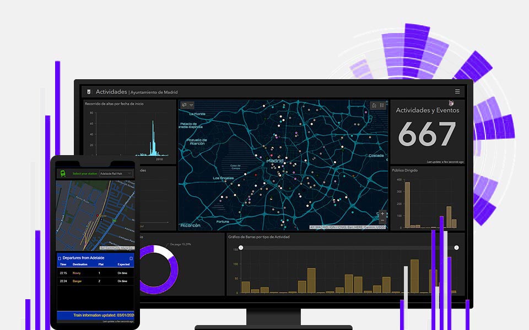Image resolution: width=529 pixels, height=330 pixels.
Task: Click the Train information updated banner
Action: pyautogui.click(x=95, y=316)
